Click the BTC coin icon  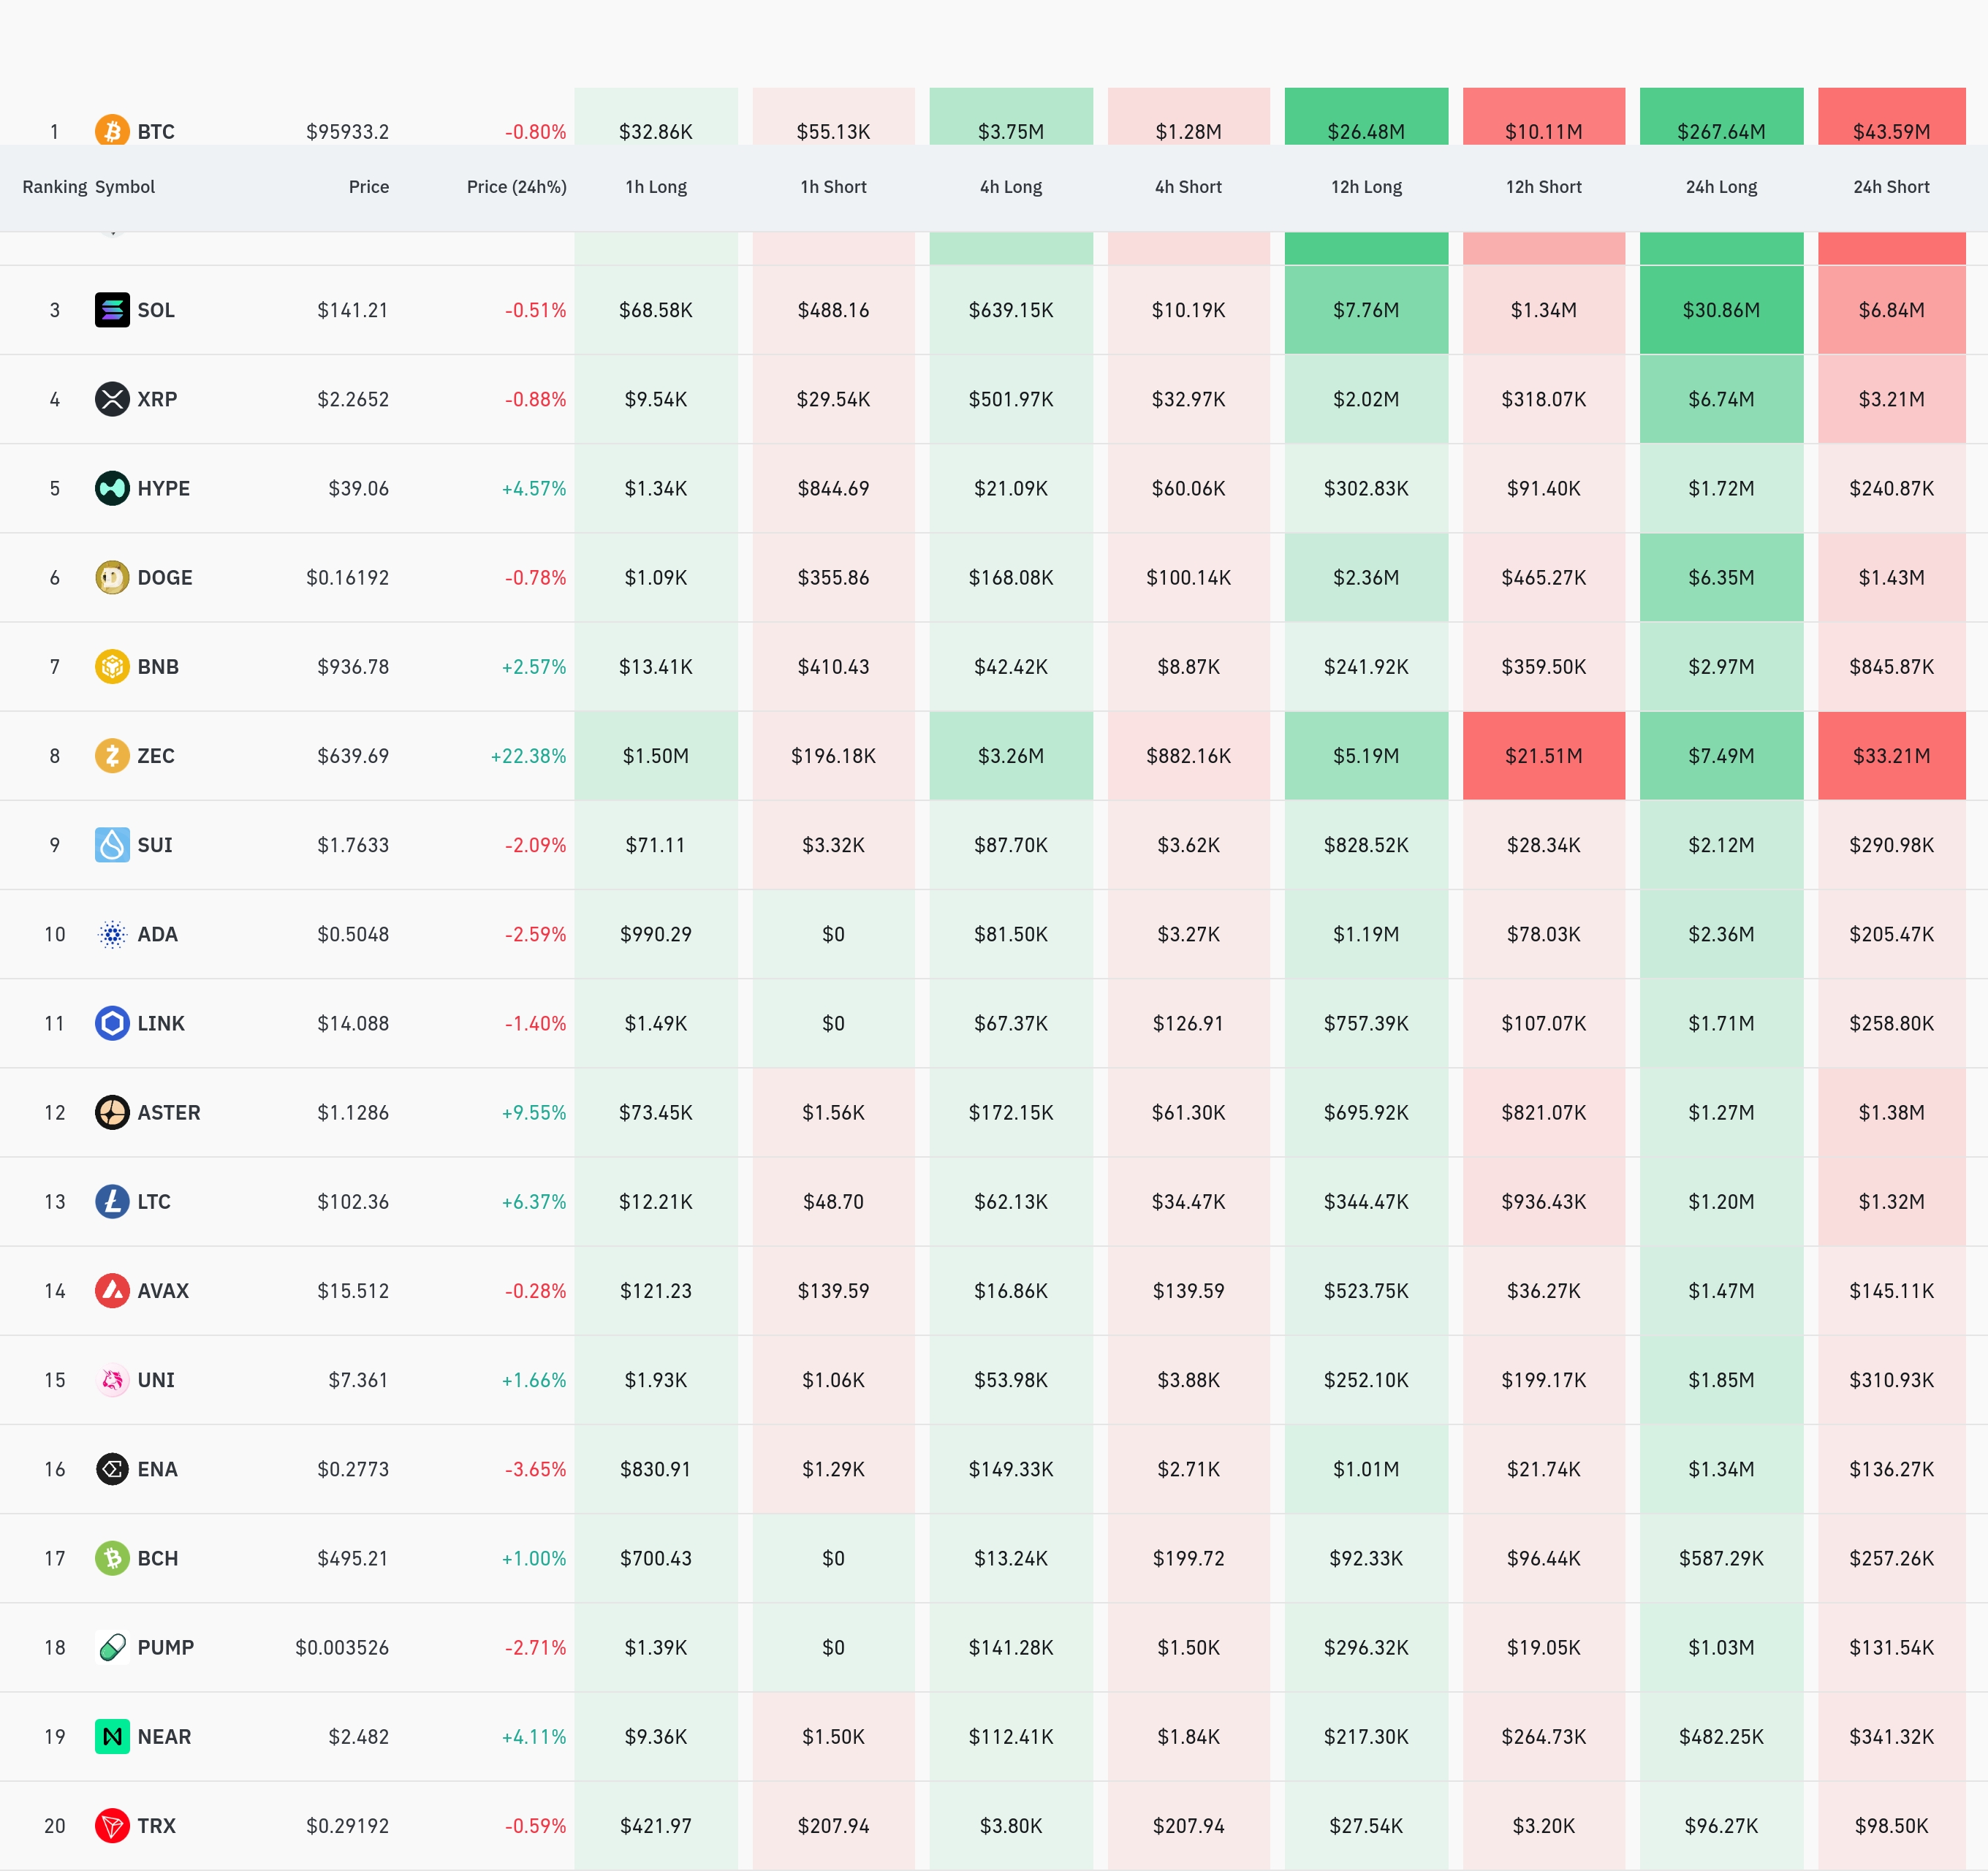pos(112,130)
